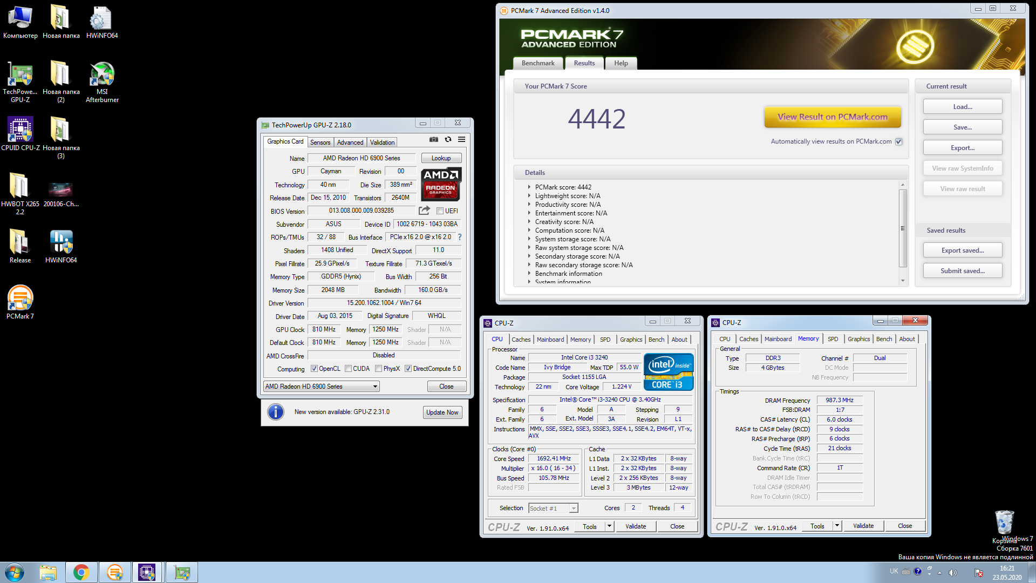Switch to CPU-Z taskbar icon
The width and height of the screenshot is (1036, 583).
pyautogui.click(x=147, y=572)
